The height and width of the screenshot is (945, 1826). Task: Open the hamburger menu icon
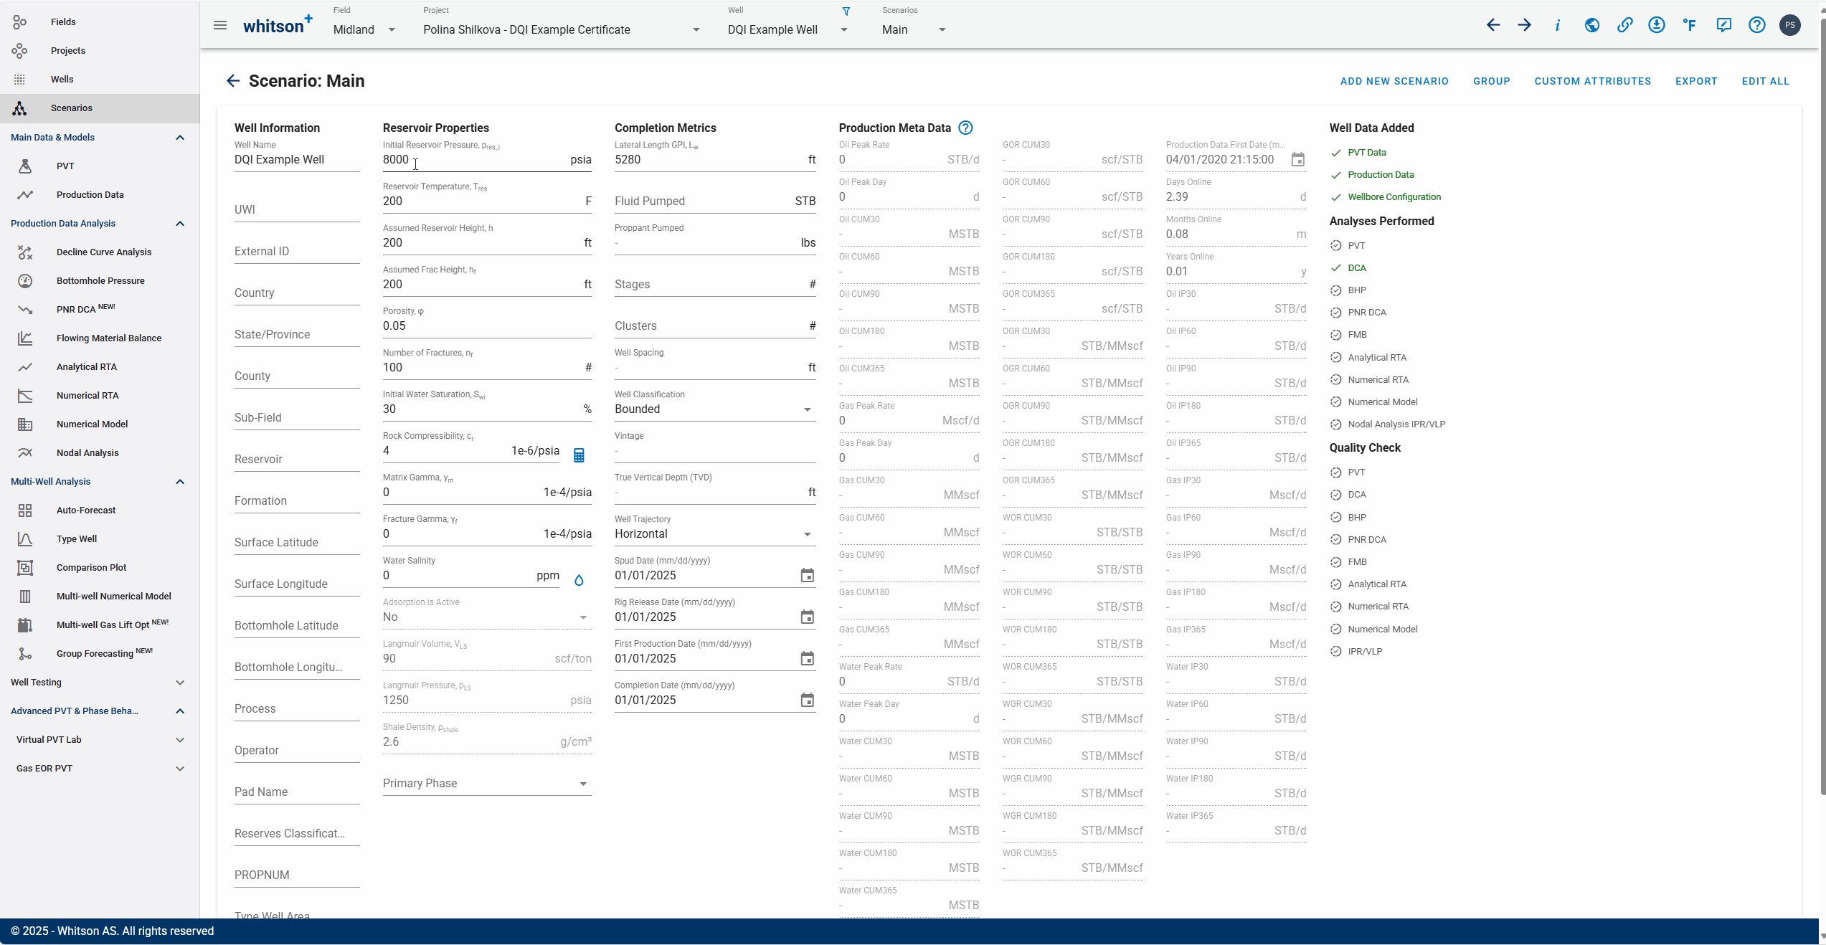220,25
